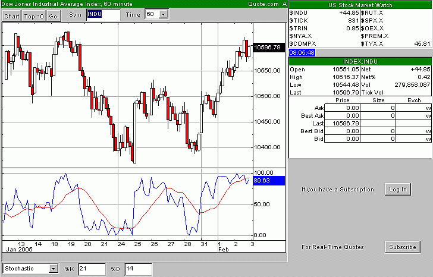Click the 31 date label on time axis
The image size is (433, 277).
point(204,244)
